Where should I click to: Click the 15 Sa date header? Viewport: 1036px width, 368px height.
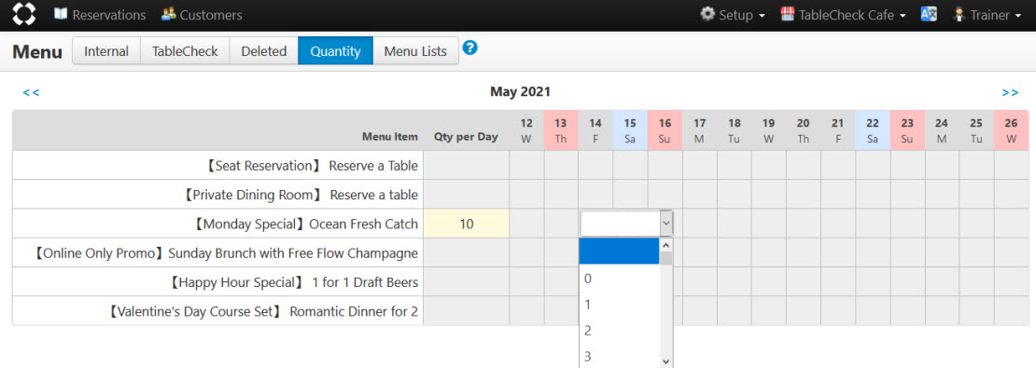[630, 130]
